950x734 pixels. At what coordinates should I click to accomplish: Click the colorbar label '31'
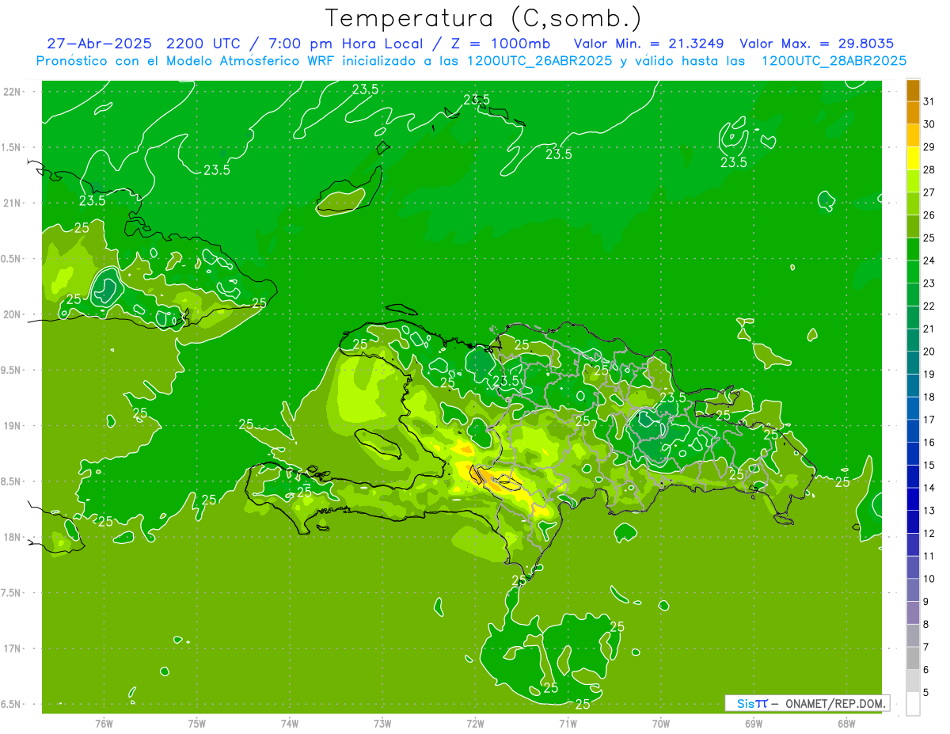[929, 101]
